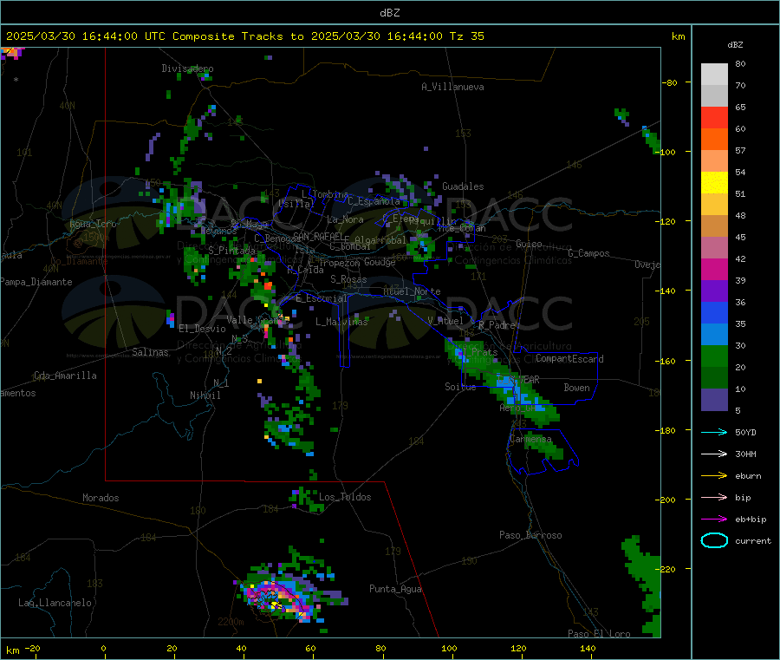This screenshot has height=660, width=780.
Task: Click the Bowen place label
Action: [x=576, y=387]
